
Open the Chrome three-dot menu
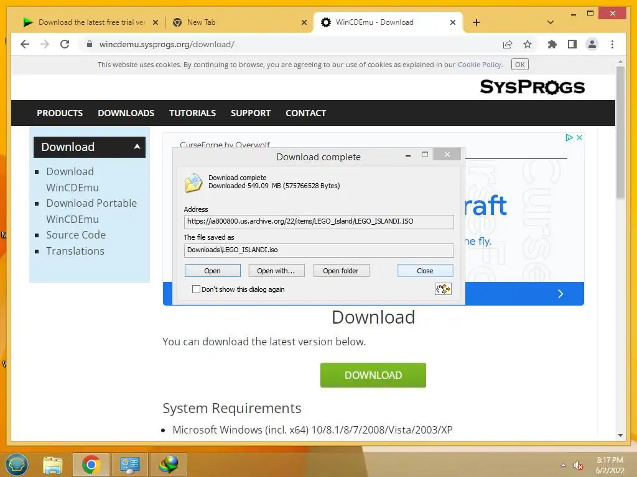click(x=612, y=44)
